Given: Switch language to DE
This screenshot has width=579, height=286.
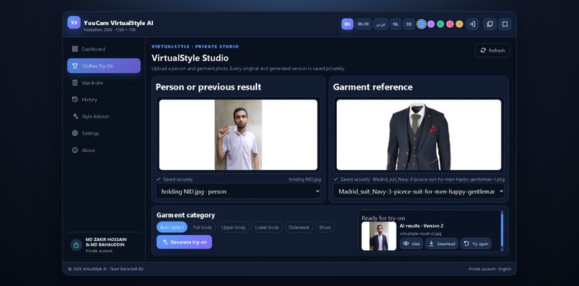Looking at the screenshot, I should point(409,24).
